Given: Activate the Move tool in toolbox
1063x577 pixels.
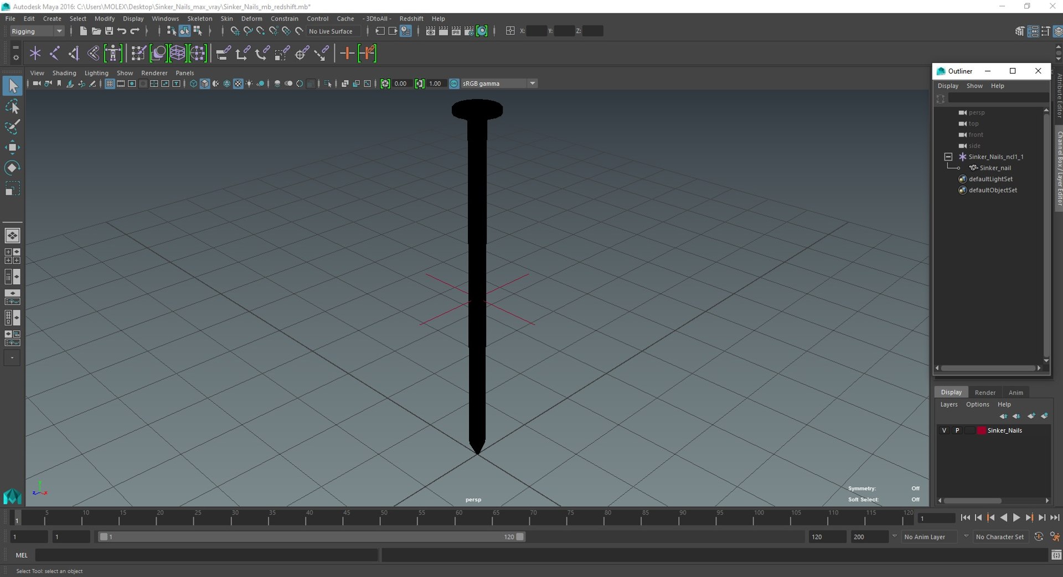Looking at the screenshot, I should click(12, 147).
